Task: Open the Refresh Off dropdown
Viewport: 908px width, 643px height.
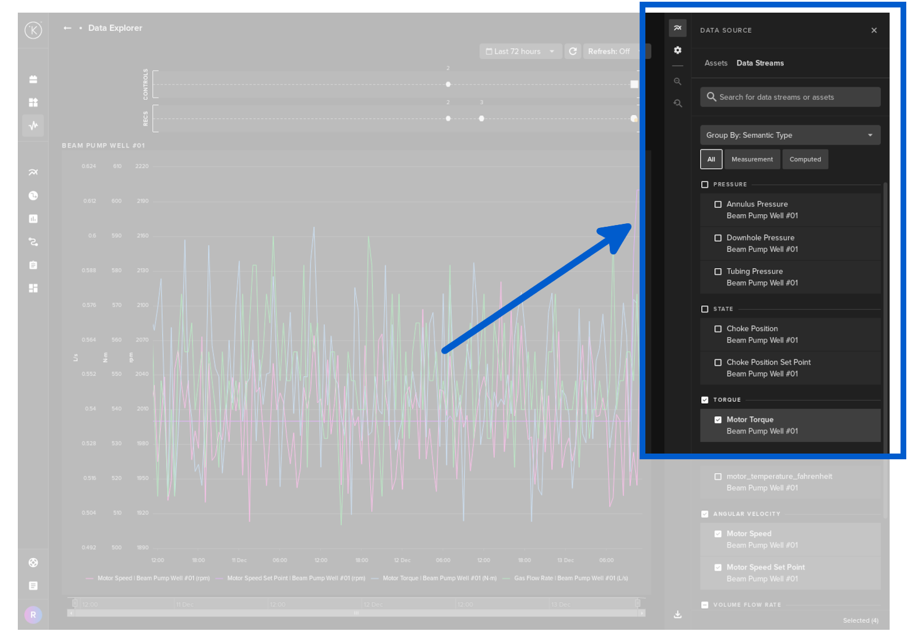Action: [613, 52]
